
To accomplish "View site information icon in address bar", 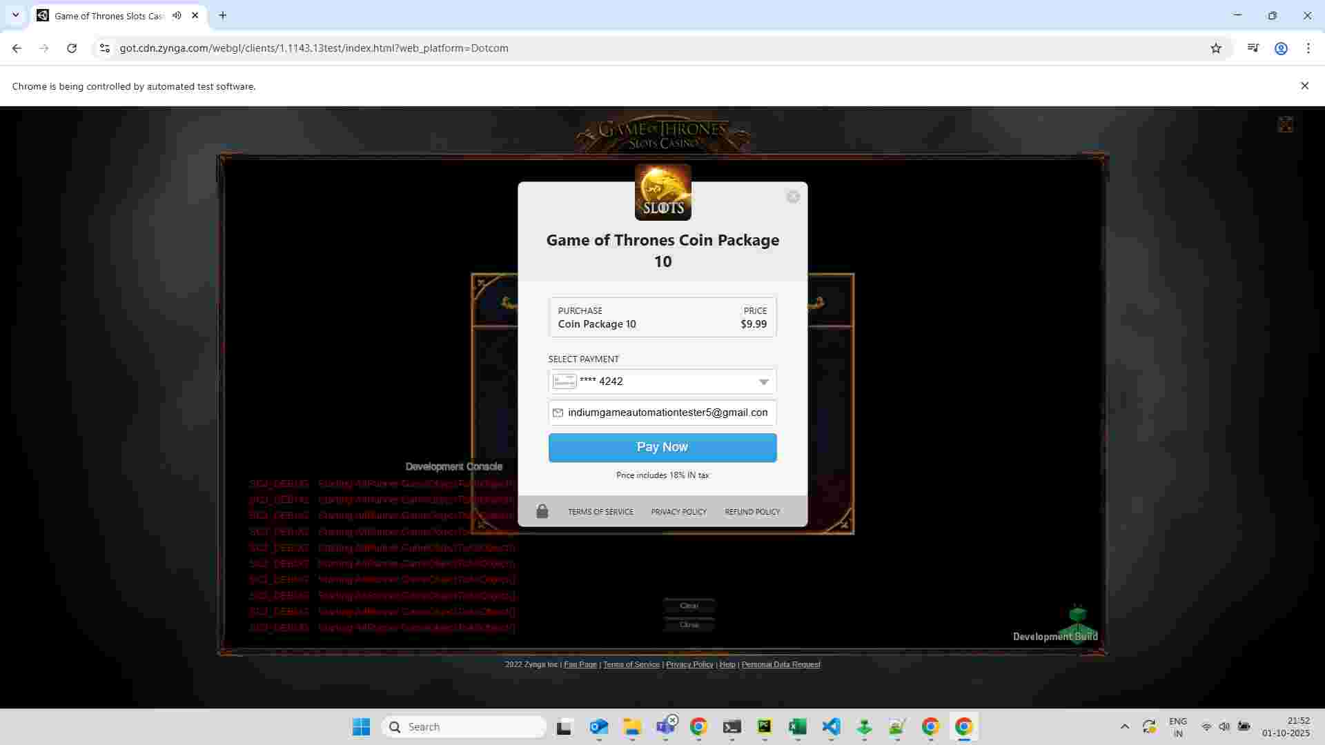I will [x=104, y=48].
